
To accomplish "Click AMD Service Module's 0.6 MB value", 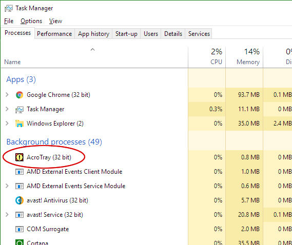I will [x=250, y=186].
